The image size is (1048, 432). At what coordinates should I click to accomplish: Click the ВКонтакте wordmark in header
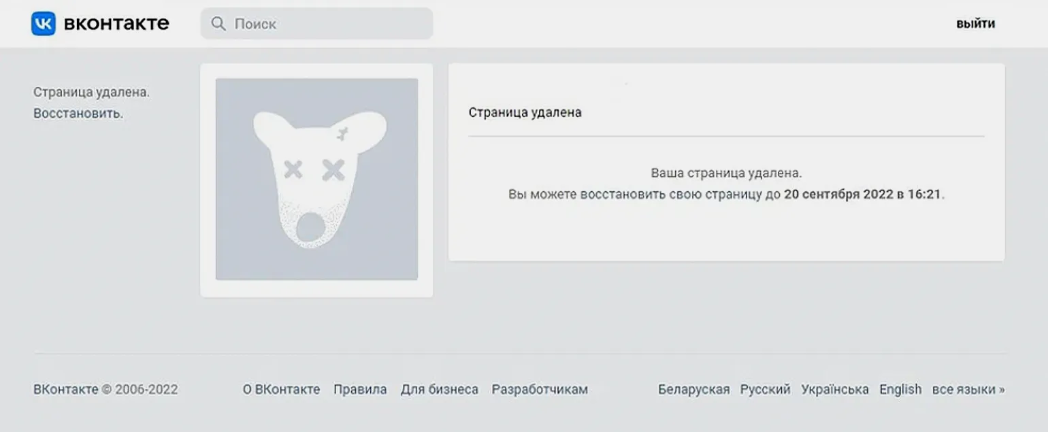coord(116,24)
